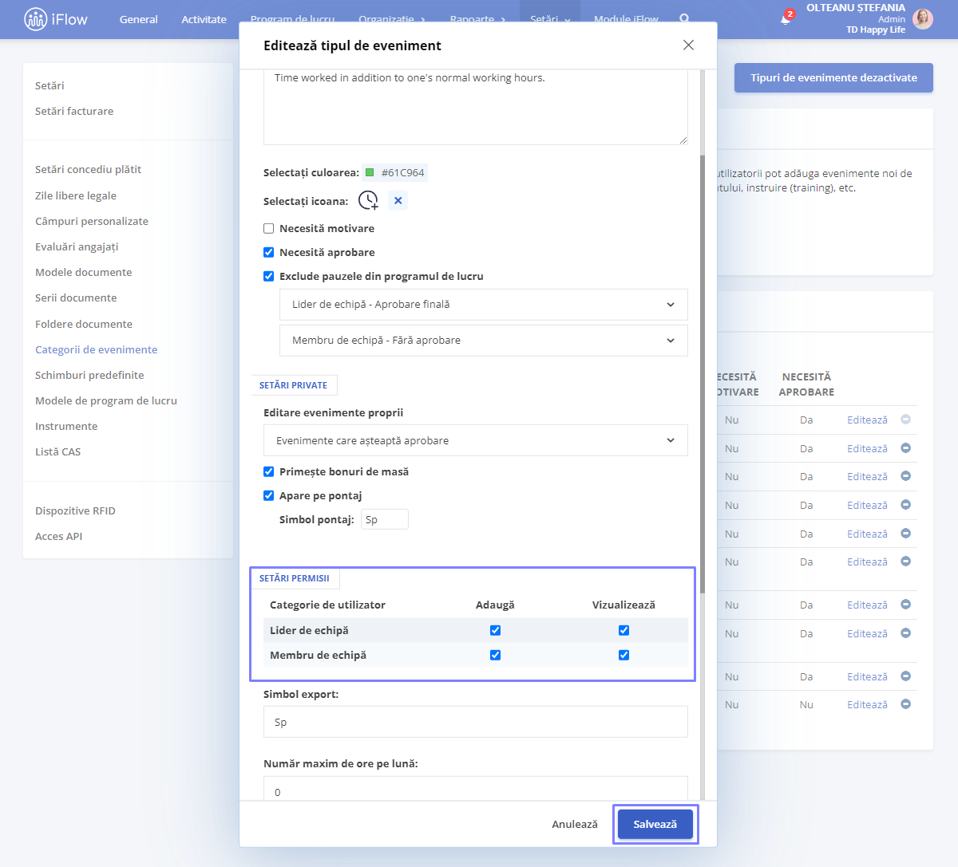Enable the Necesită motivare checkbox
958x867 pixels.
click(x=269, y=229)
